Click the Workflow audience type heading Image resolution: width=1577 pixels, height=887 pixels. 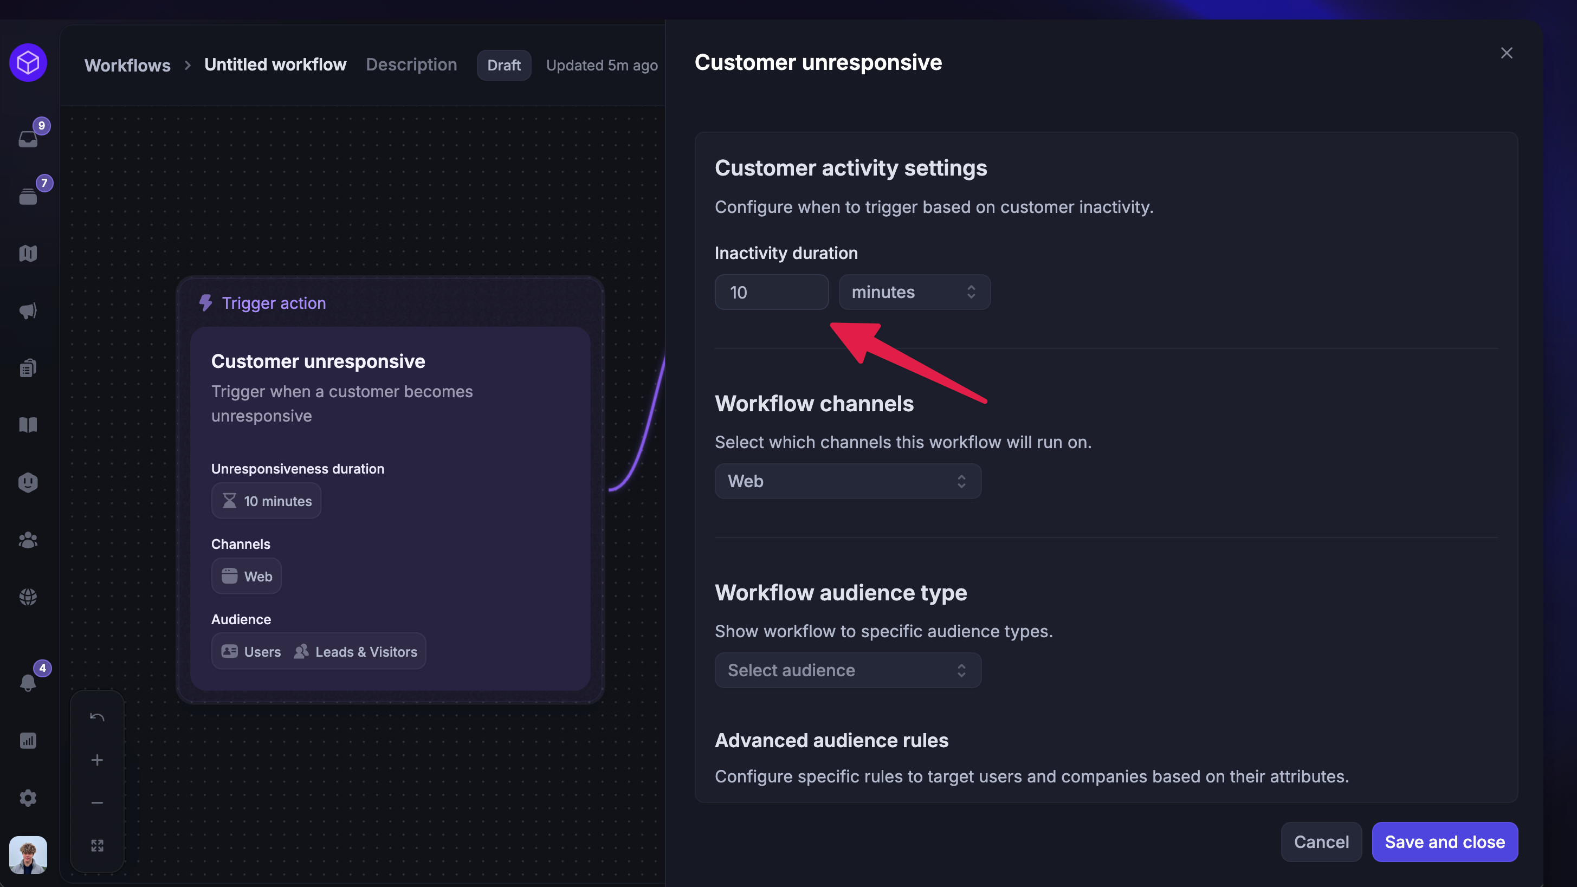pos(841,593)
